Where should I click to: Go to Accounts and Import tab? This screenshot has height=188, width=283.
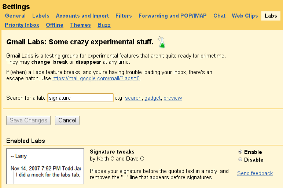pyautogui.click(x=82, y=16)
